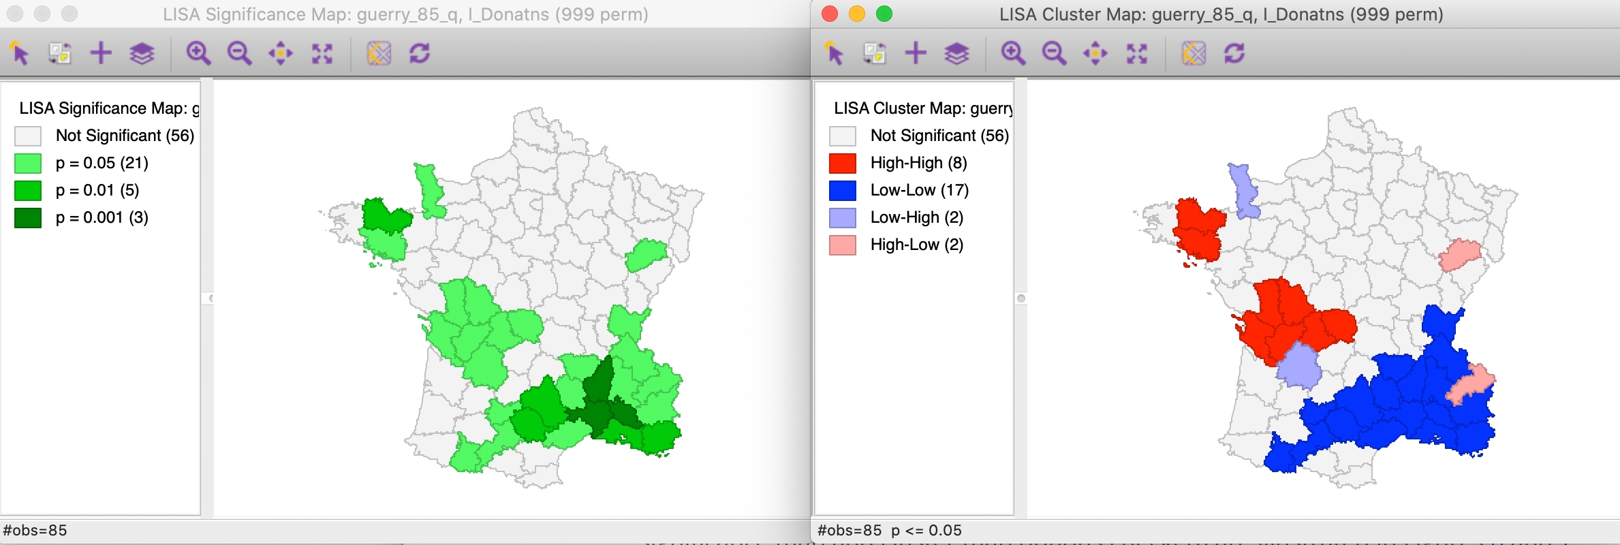
Task: Select 'p = 0.05 (21)' legend label
Action: 102,163
